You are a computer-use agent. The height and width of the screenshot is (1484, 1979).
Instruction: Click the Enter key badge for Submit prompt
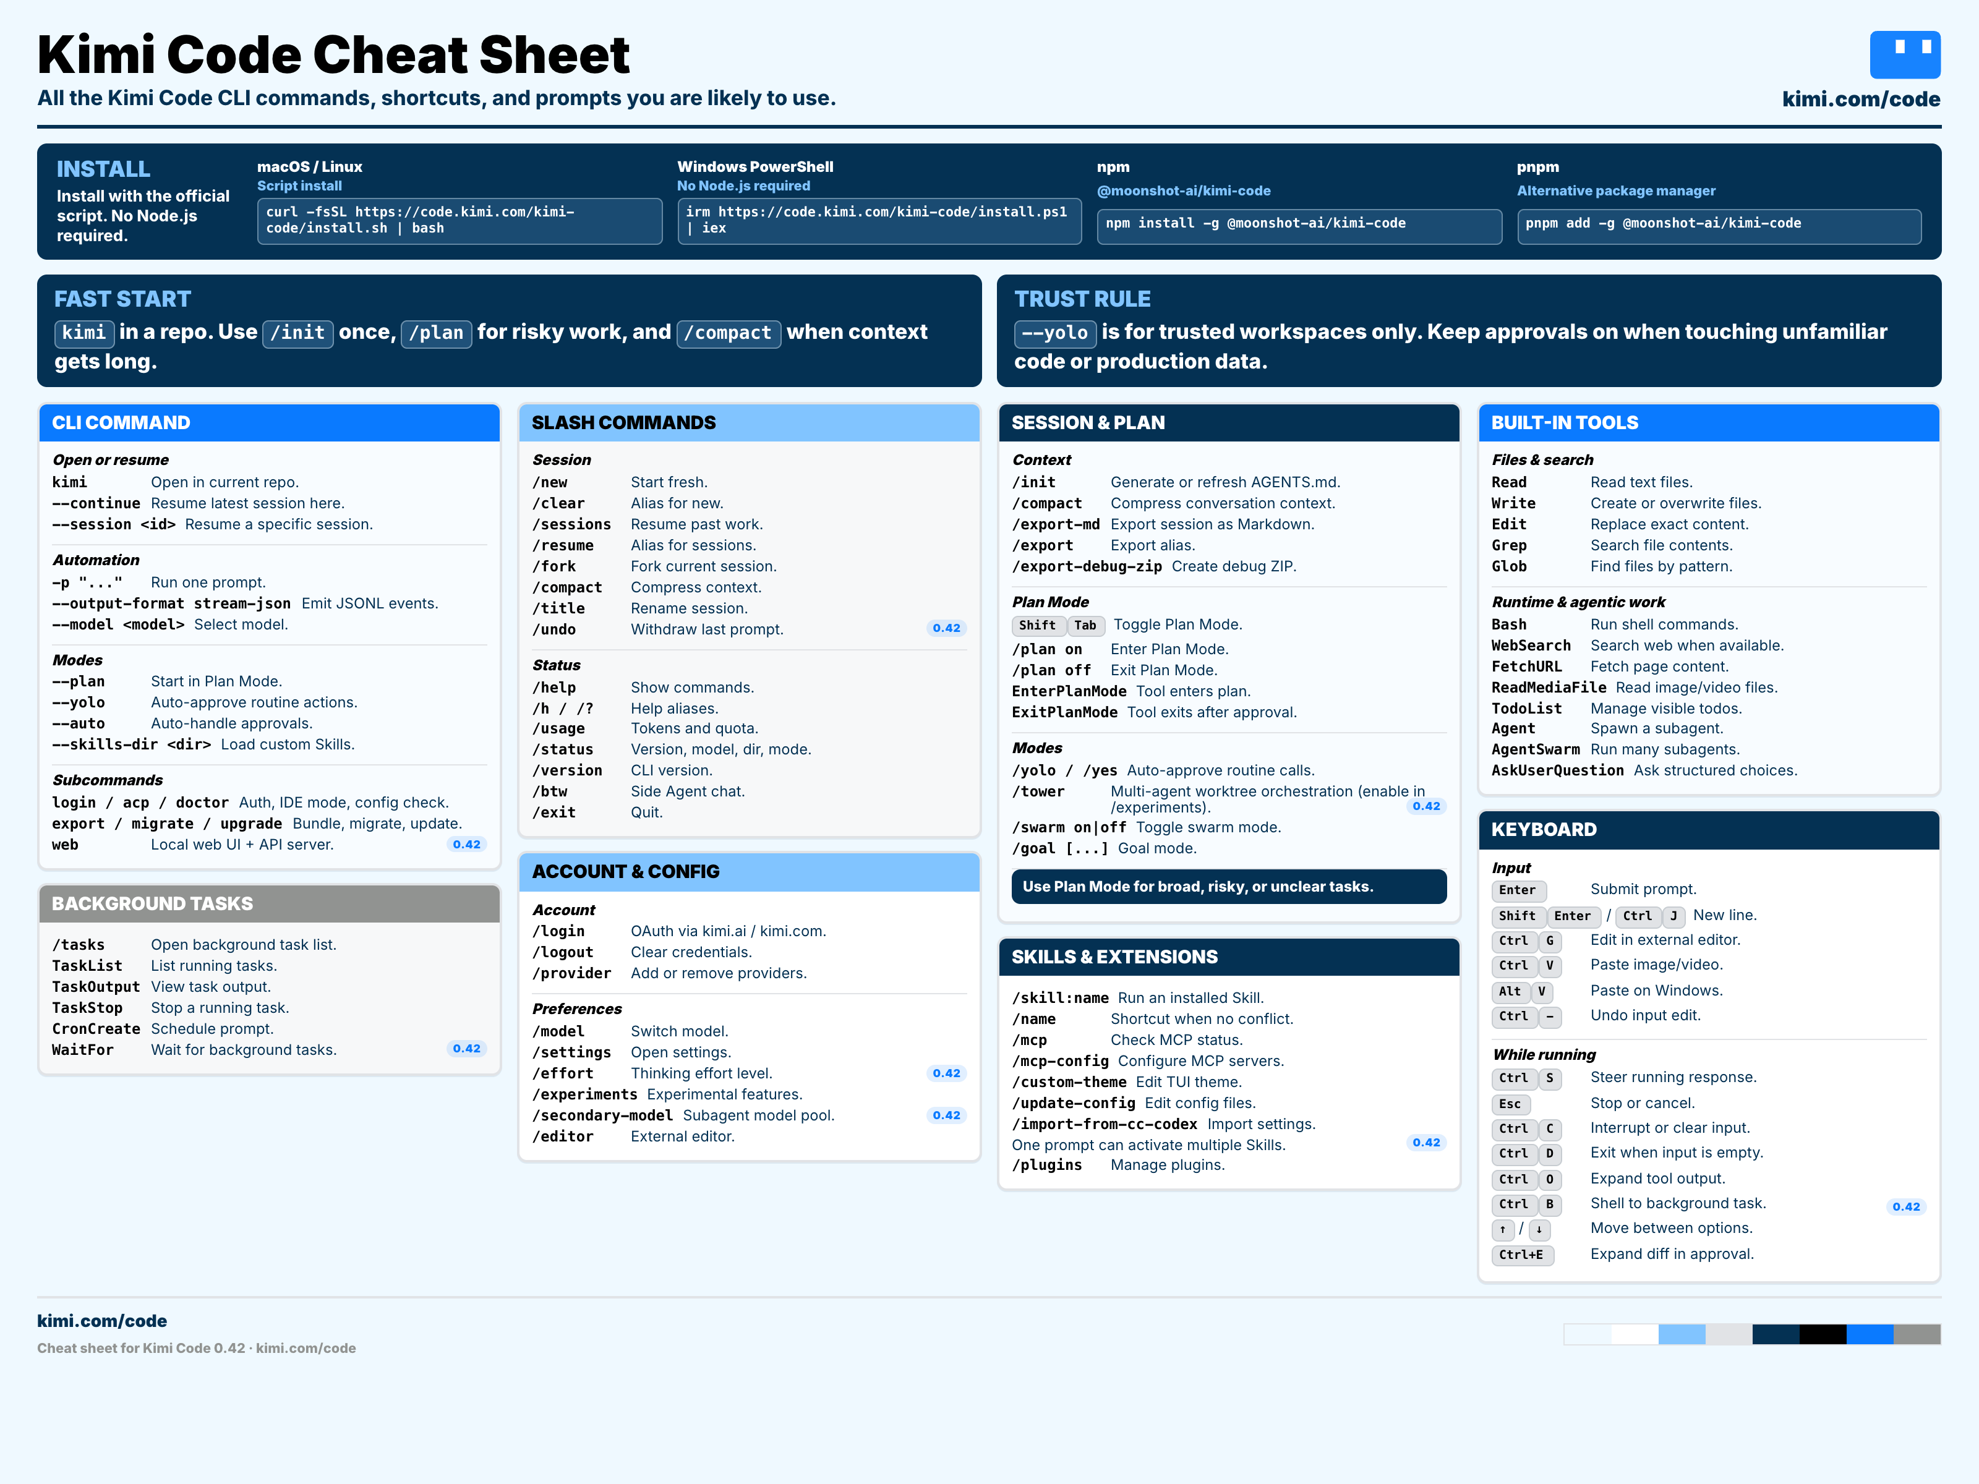pyautogui.click(x=1518, y=890)
